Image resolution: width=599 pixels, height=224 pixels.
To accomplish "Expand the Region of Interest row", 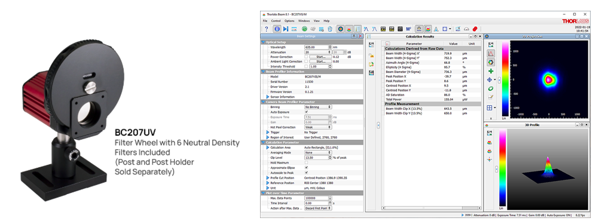I will coord(268,137).
